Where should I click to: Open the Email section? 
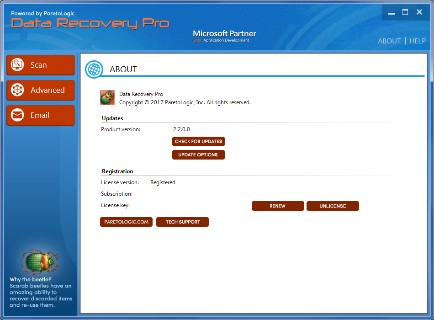point(41,115)
